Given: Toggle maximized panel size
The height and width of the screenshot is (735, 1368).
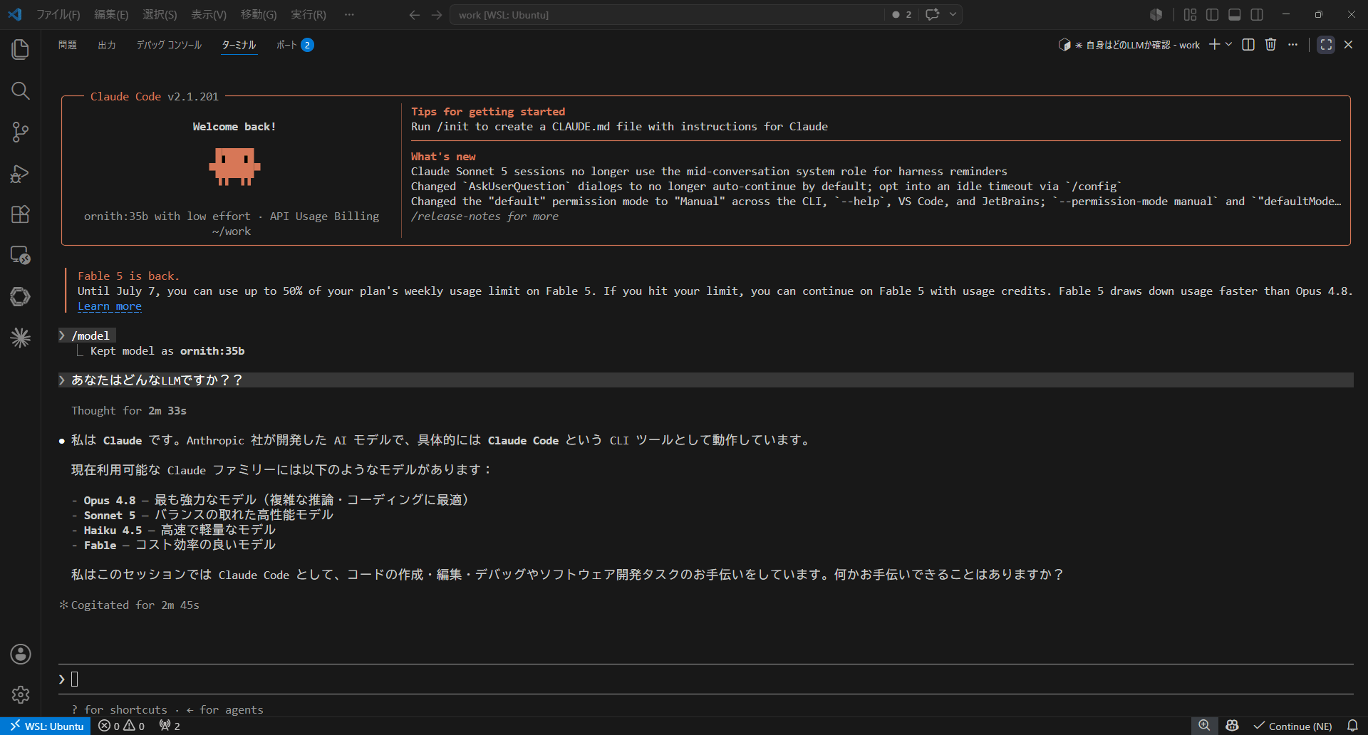Looking at the screenshot, I should [x=1326, y=45].
